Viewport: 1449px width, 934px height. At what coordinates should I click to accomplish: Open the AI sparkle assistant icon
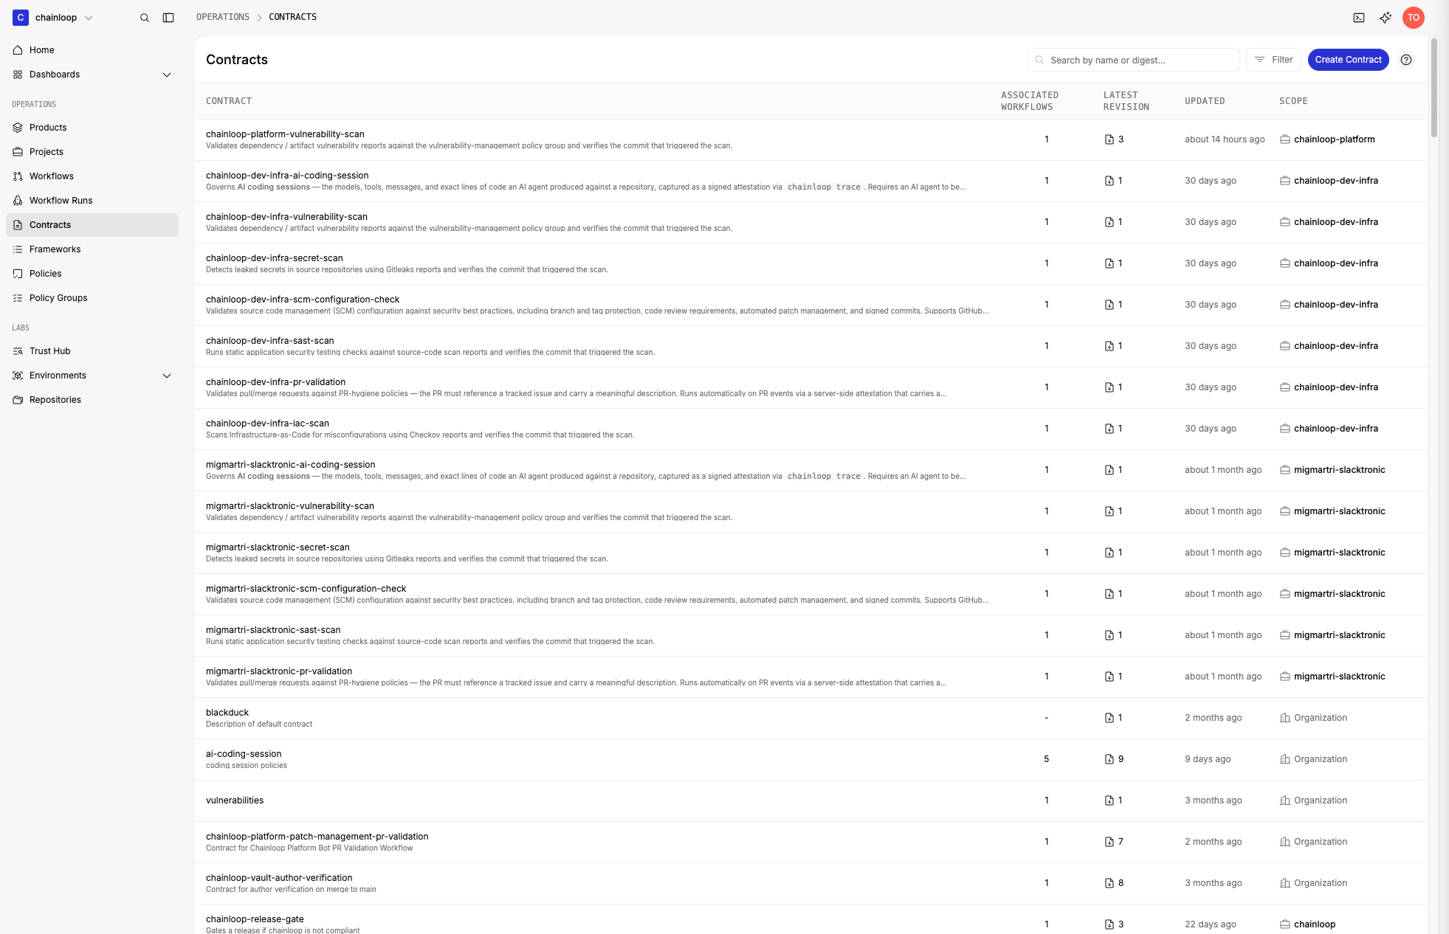(1386, 18)
